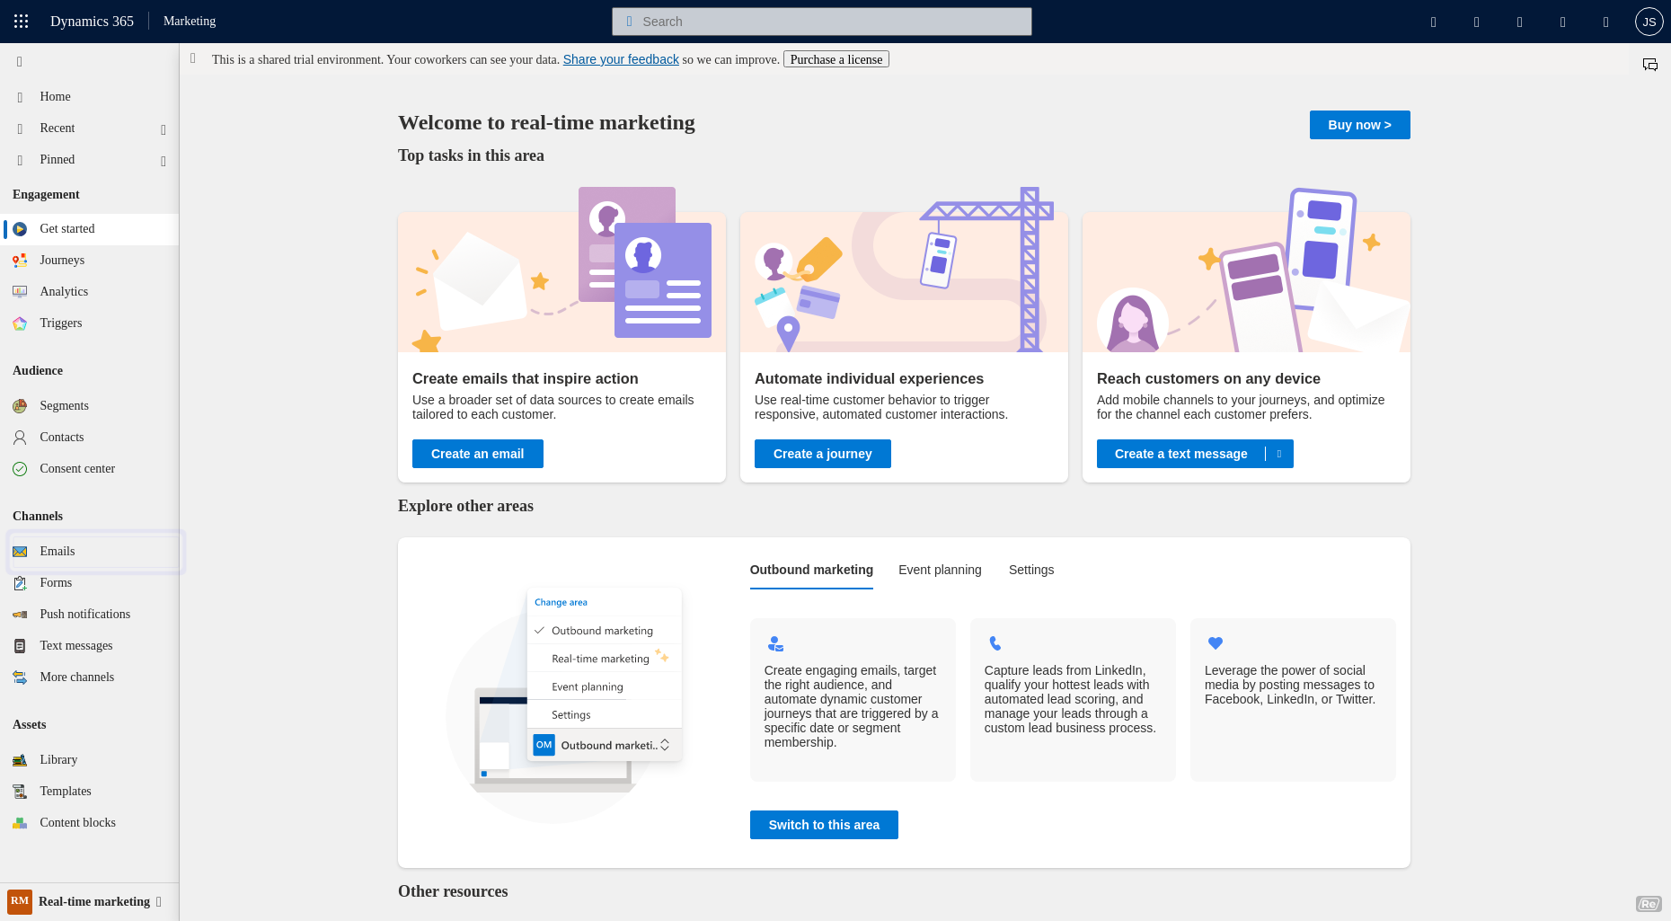1671x921 pixels.
Task: Open the app launcher waffle icon
Action: click(22, 22)
